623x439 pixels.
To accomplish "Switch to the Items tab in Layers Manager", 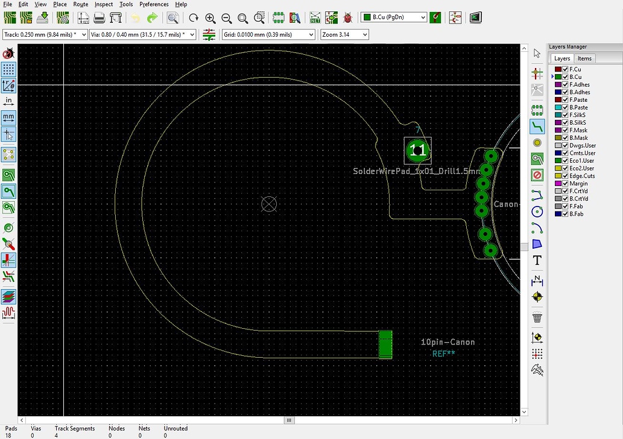I will click(584, 58).
